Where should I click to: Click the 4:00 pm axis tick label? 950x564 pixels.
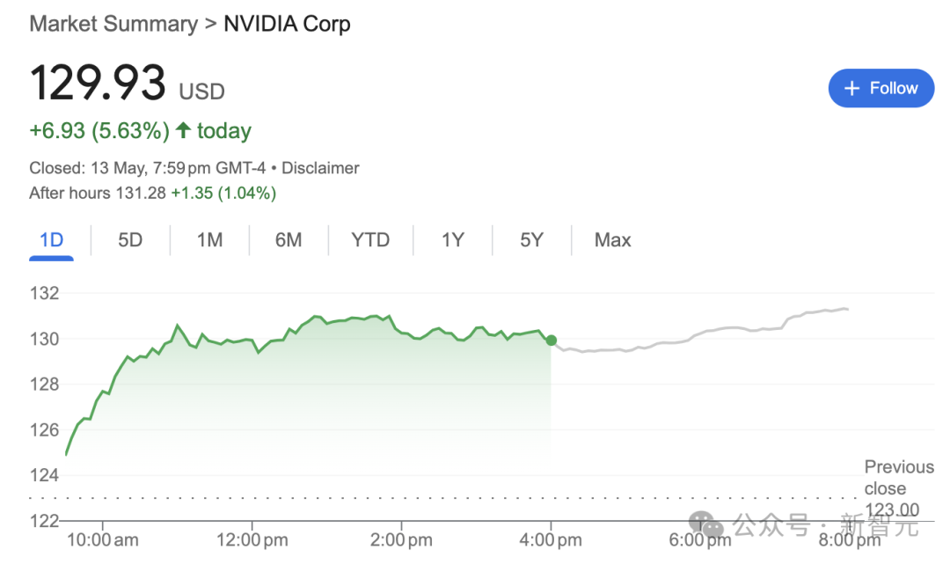coord(551,539)
